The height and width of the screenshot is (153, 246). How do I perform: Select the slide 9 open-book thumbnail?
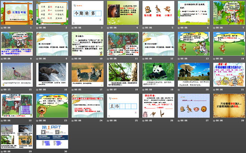(x=52, y=44)
